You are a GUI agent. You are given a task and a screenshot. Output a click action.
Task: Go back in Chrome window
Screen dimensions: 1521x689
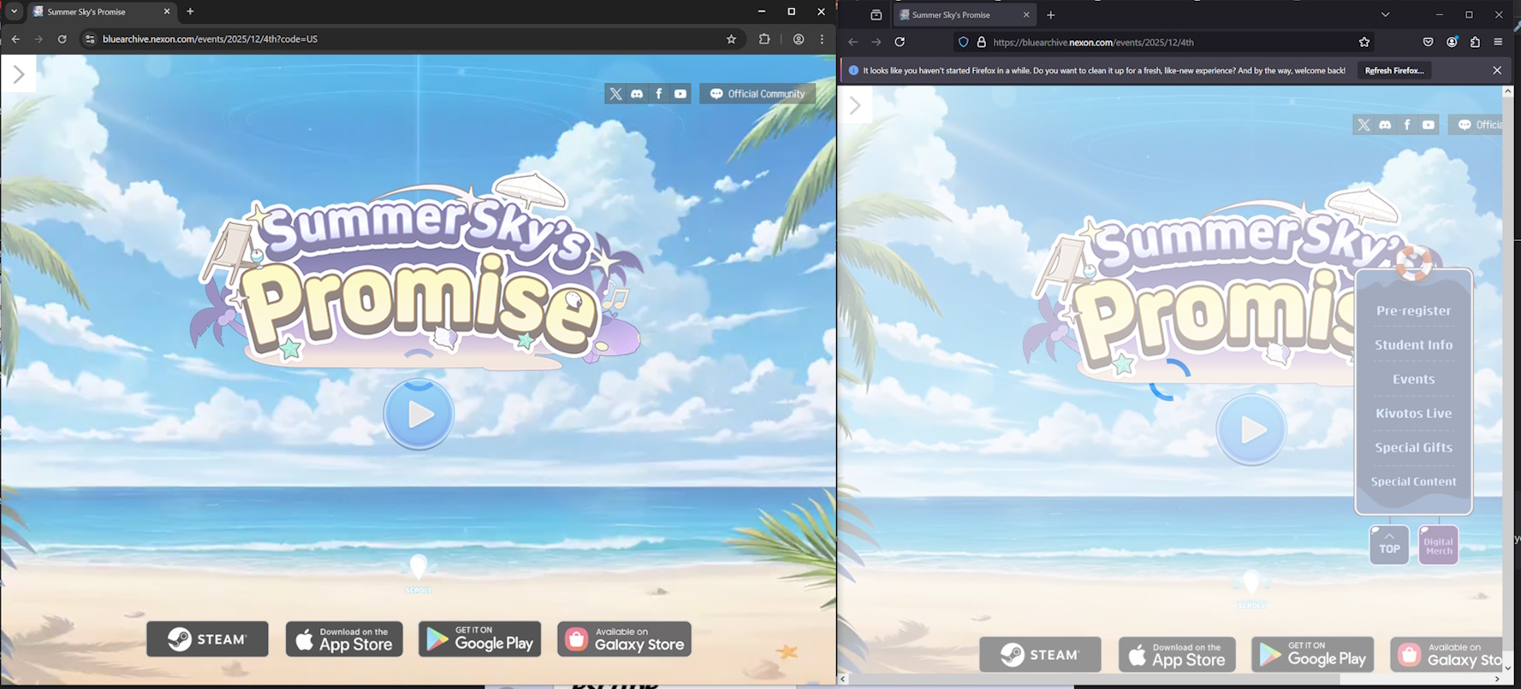(x=15, y=39)
